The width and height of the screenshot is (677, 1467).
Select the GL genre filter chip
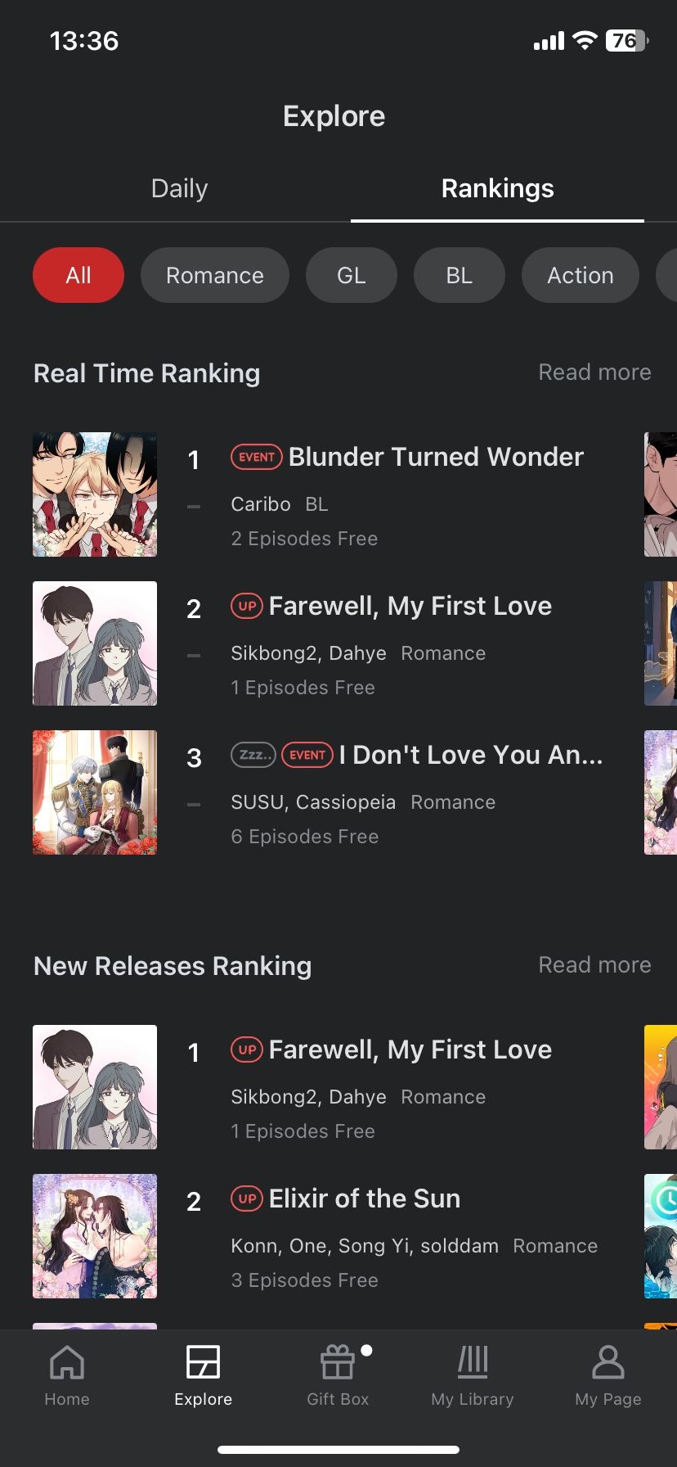(x=352, y=275)
